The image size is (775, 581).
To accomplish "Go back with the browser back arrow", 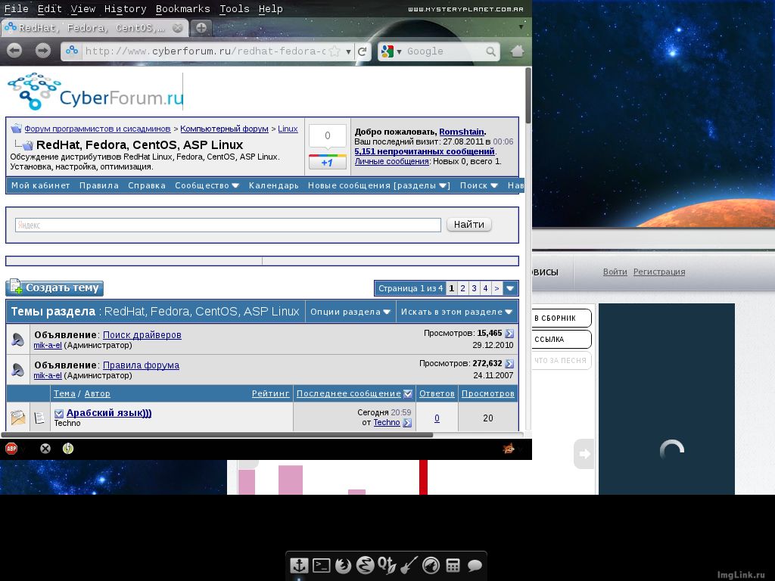I will point(14,51).
